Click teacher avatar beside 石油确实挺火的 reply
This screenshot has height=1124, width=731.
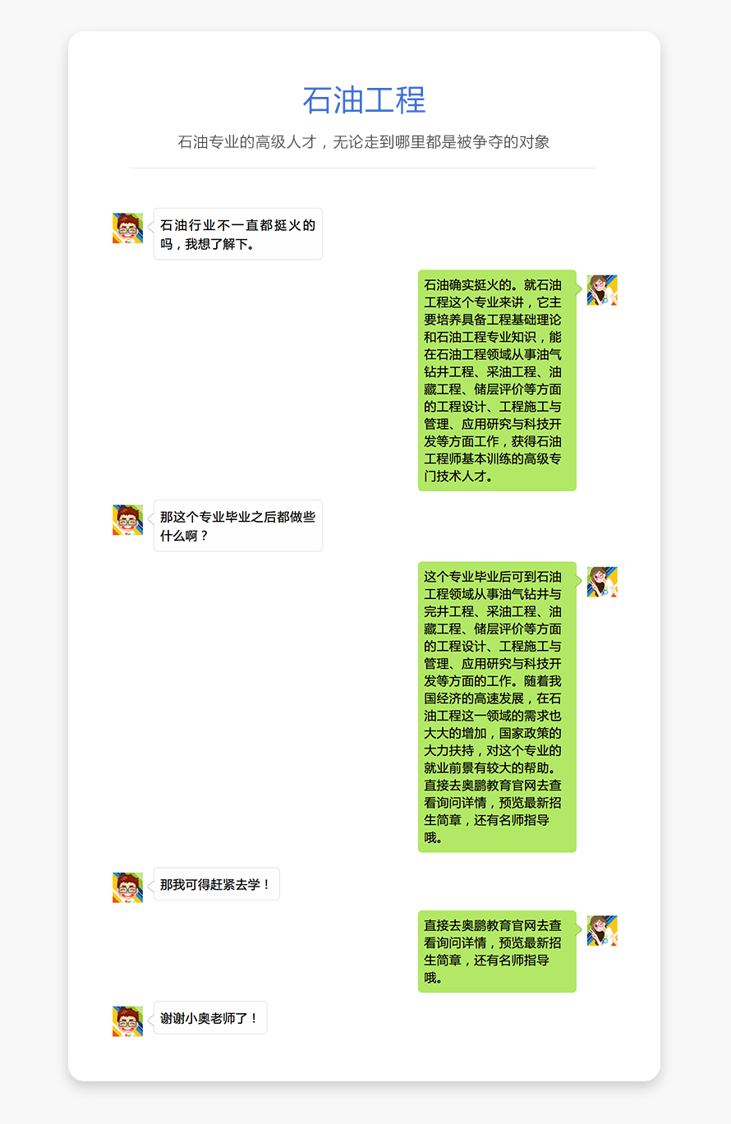pos(602,290)
